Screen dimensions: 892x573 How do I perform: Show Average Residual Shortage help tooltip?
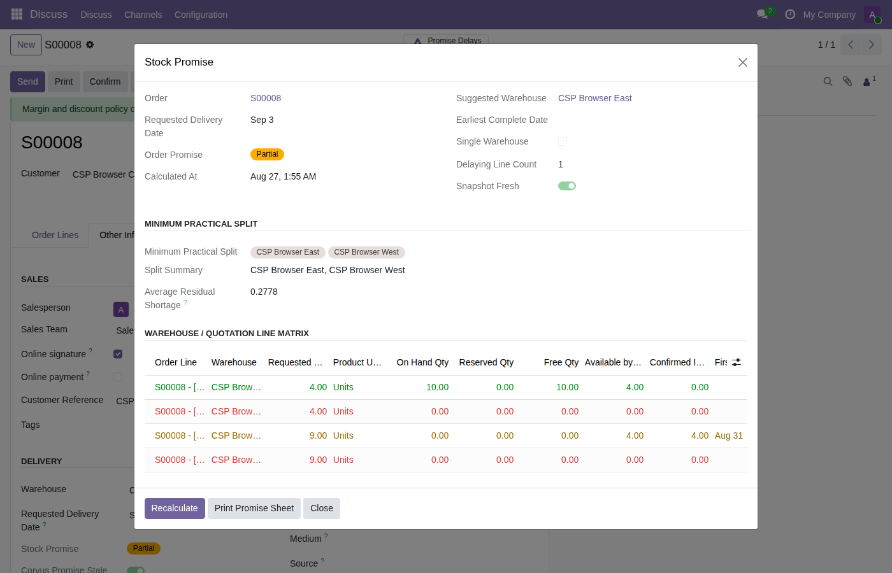[185, 302]
